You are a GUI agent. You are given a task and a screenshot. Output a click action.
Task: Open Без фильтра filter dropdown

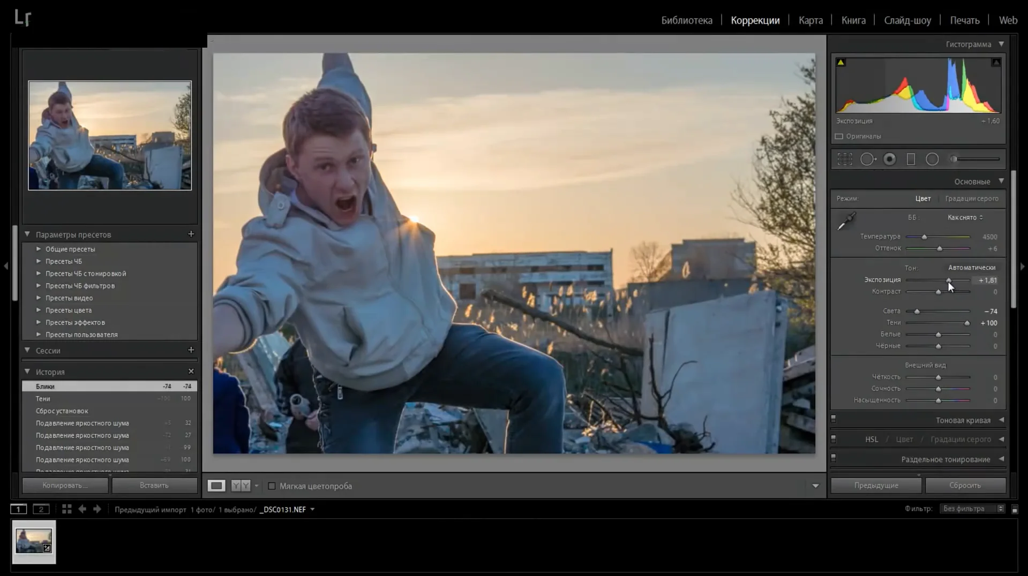pyautogui.click(x=972, y=509)
